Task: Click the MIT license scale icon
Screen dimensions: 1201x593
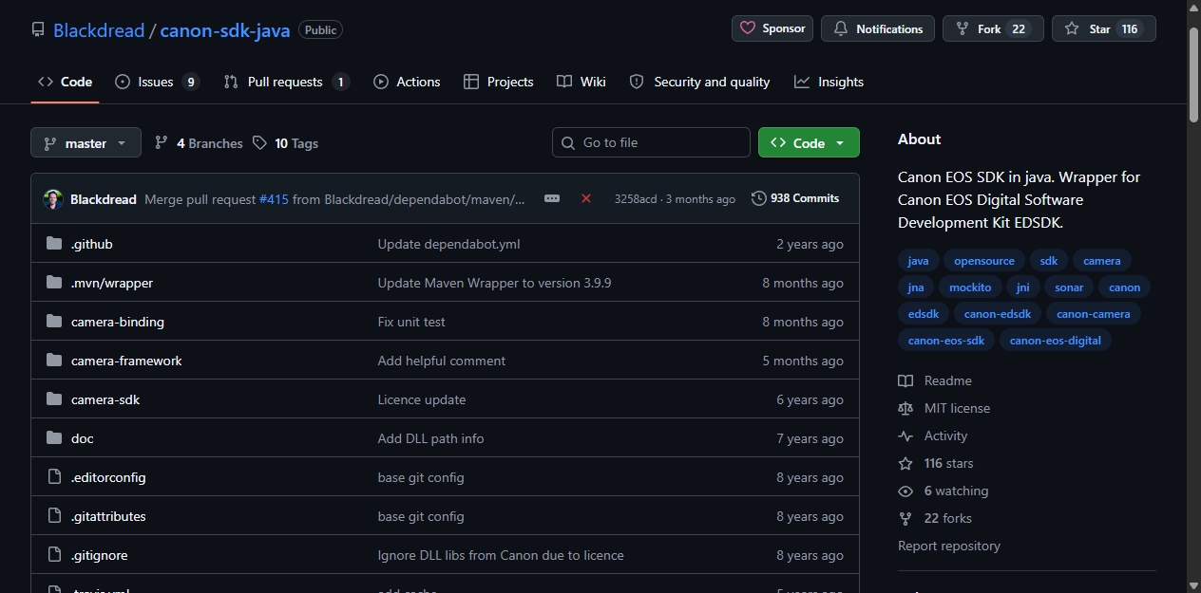Action: (x=906, y=408)
